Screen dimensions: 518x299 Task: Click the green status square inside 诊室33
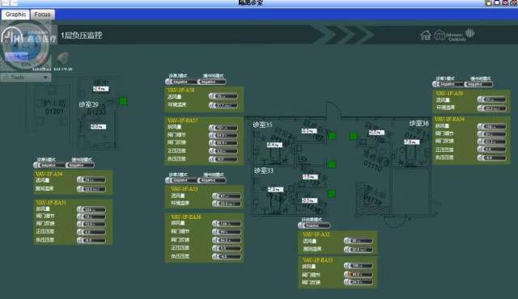pos(332,193)
